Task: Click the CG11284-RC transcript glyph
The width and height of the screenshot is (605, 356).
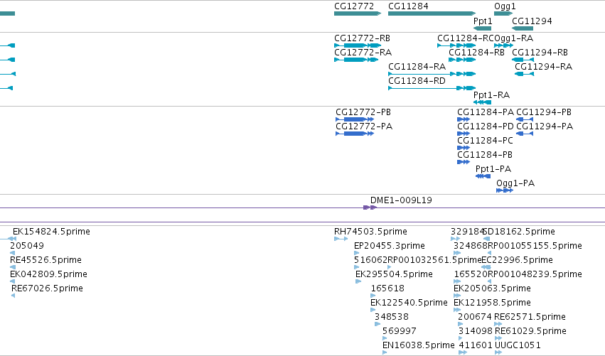Action: (x=456, y=45)
